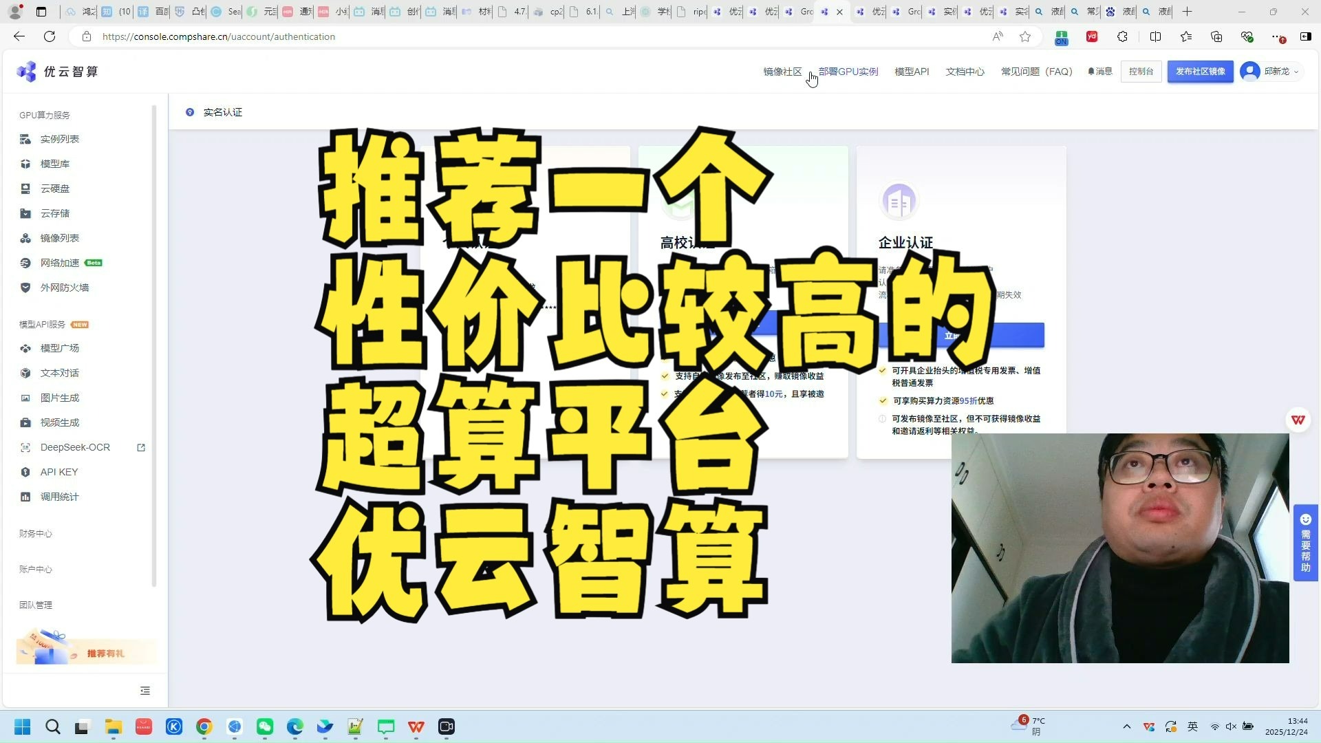This screenshot has height=743, width=1321.
Task: Expand the 财务中心 sidebar section
Action: tap(36, 534)
